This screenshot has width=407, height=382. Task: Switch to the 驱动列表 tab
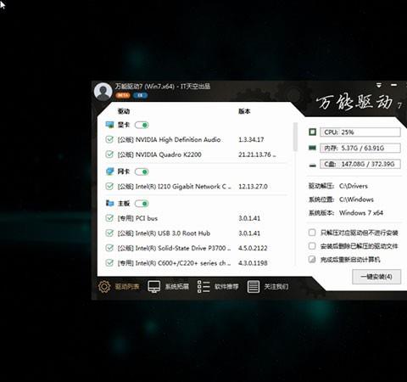tap(119, 287)
